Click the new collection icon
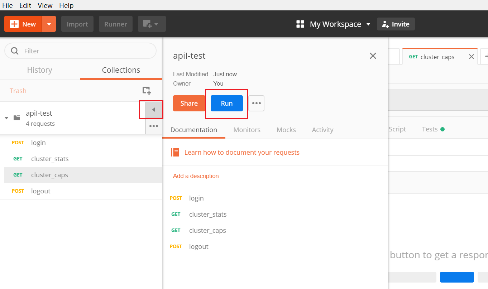Image resolution: width=488 pixels, height=289 pixels. pos(147,91)
